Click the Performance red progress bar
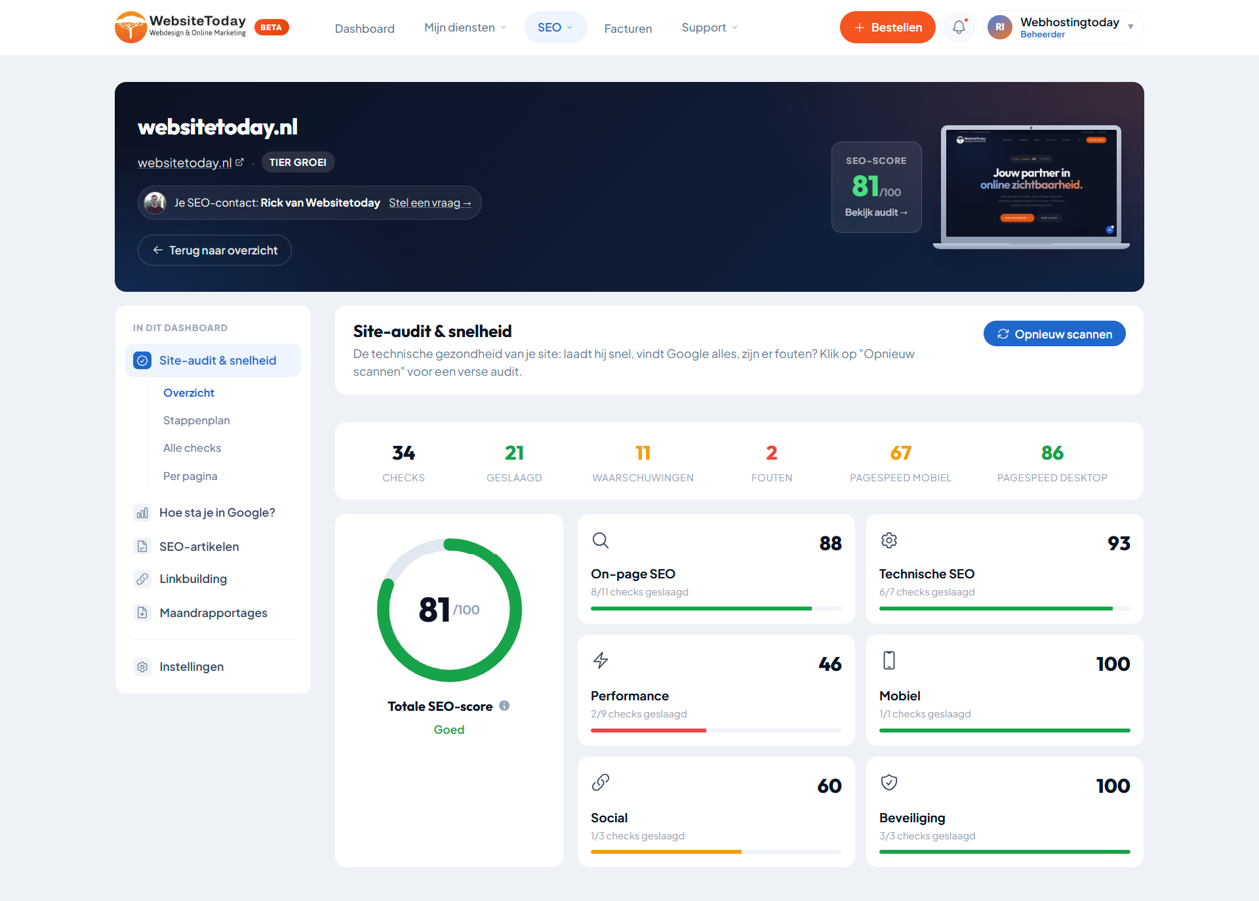 649,730
